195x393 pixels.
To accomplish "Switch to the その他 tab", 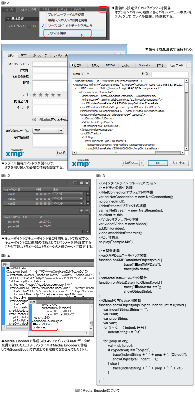I will (78, 10).
